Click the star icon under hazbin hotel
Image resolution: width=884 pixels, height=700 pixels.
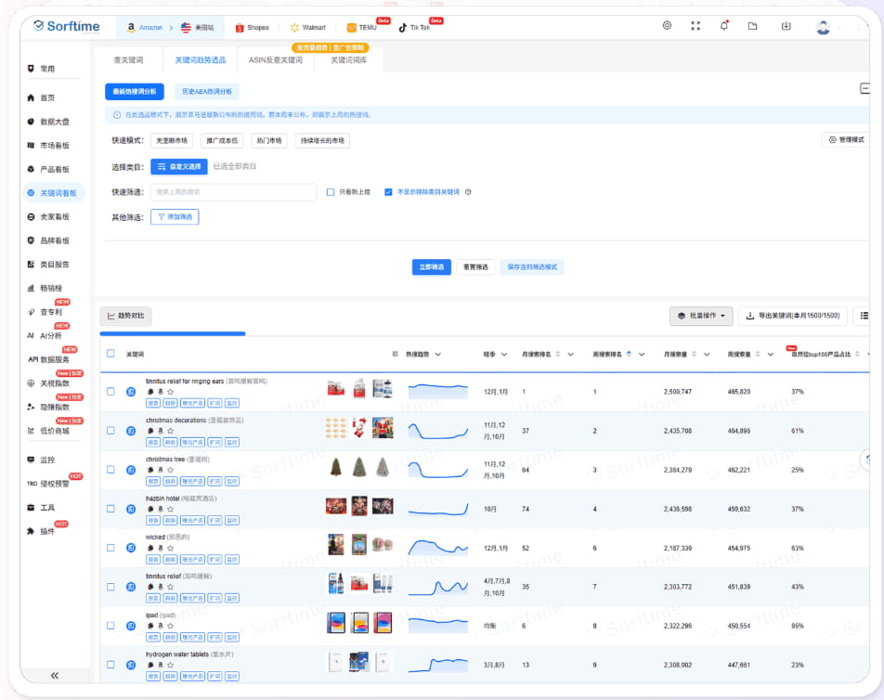click(170, 509)
